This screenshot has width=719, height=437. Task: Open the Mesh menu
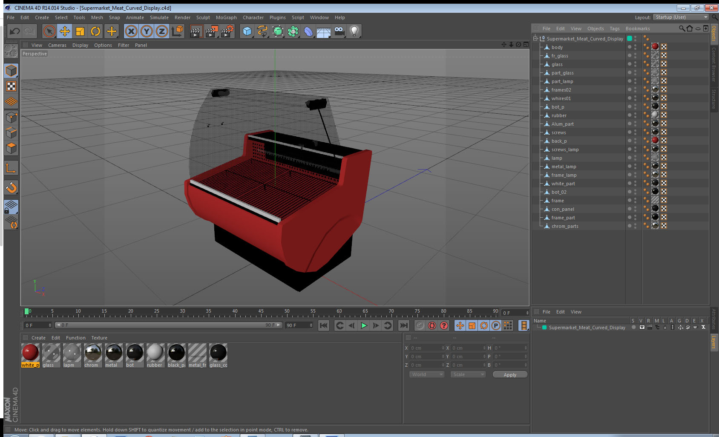(97, 17)
